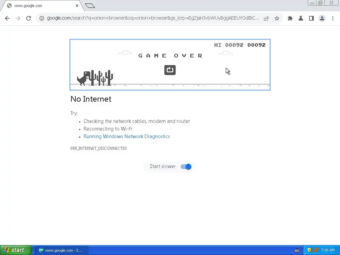The width and height of the screenshot is (340, 255).
Task: Open the Windows Start menu
Action: pyautogui.click(x=16, y=250)
